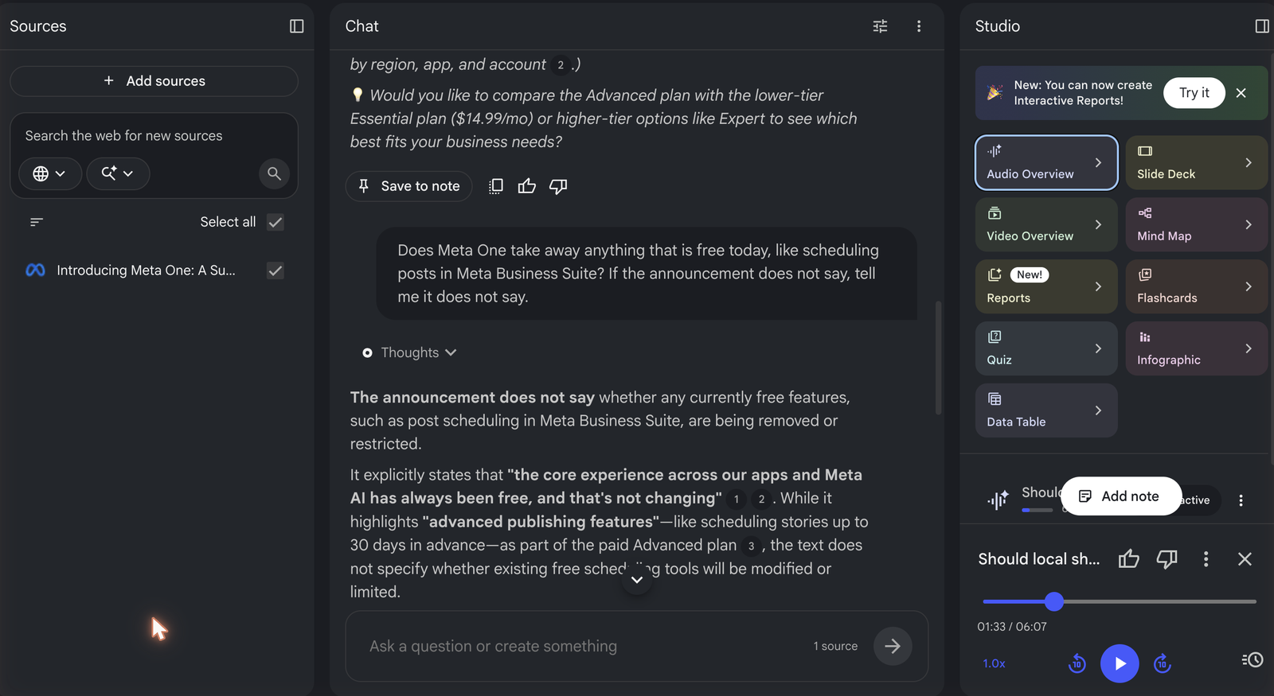Like the audio overview
Screen dimensions: 1274x696
pyautogui.click(x=1128, y=559)
